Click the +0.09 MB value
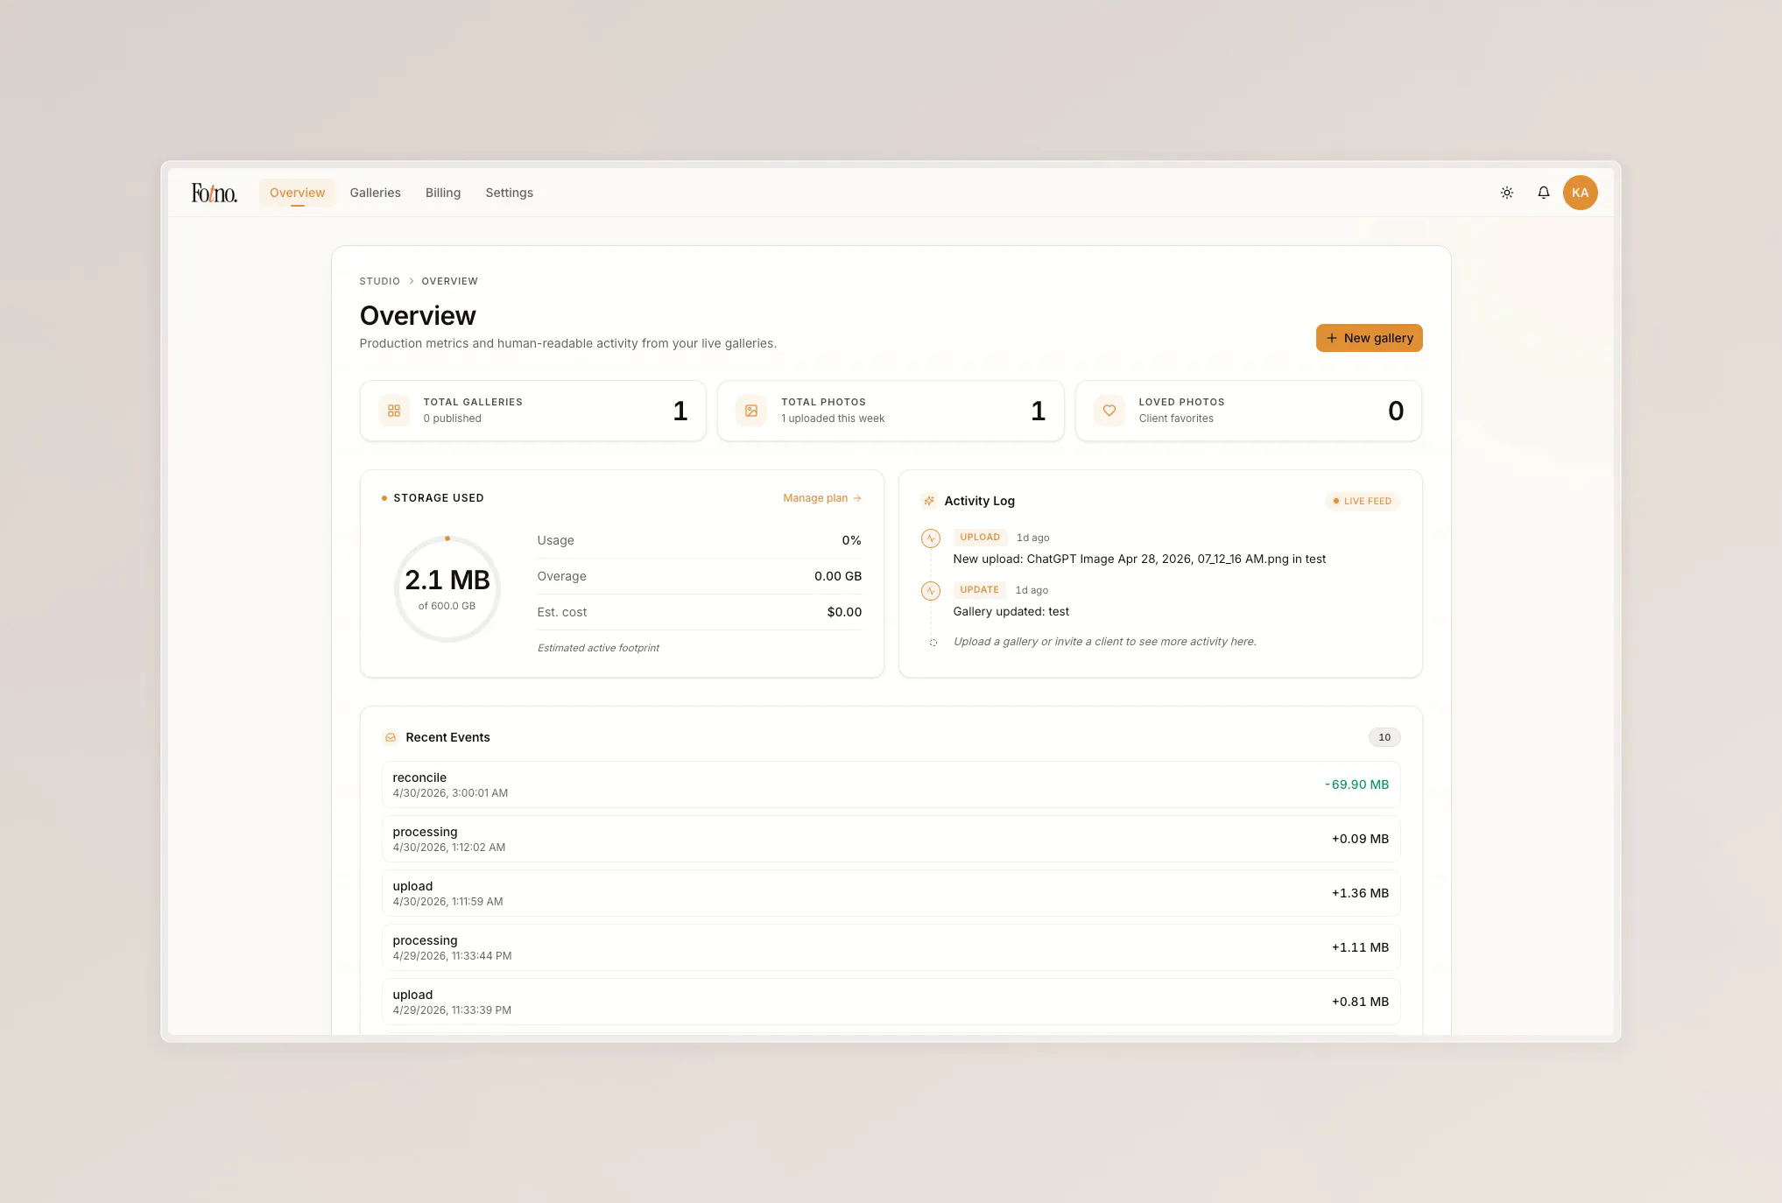The width and height of the screenshot is (1782, 1203). pyautogui.click(x=1360, y=839)
